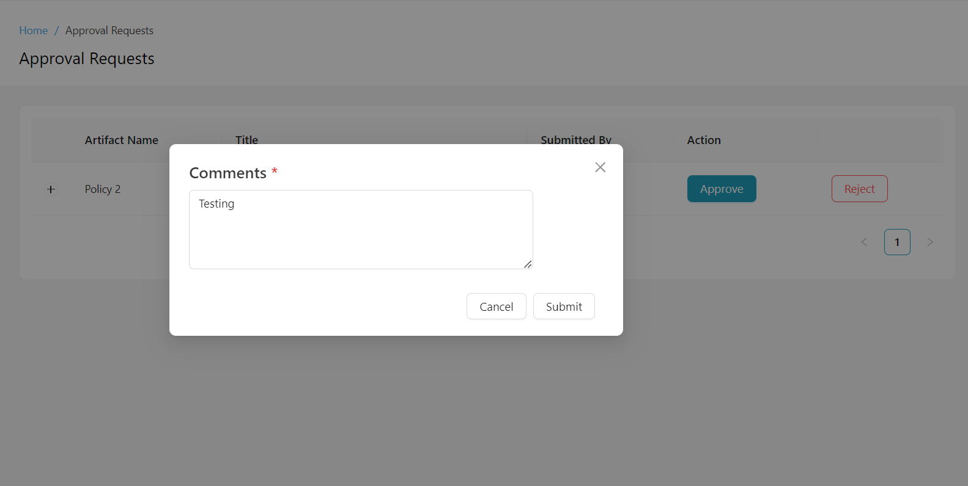Screen dimensions: 968x486
Task: Close the Comments dialog with the X
Action: tap(600, 167)
